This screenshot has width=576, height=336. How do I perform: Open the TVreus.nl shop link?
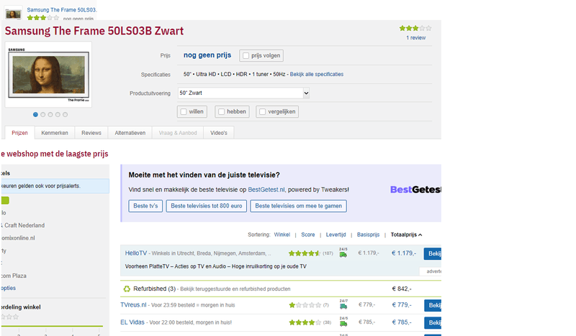(133, 305)
